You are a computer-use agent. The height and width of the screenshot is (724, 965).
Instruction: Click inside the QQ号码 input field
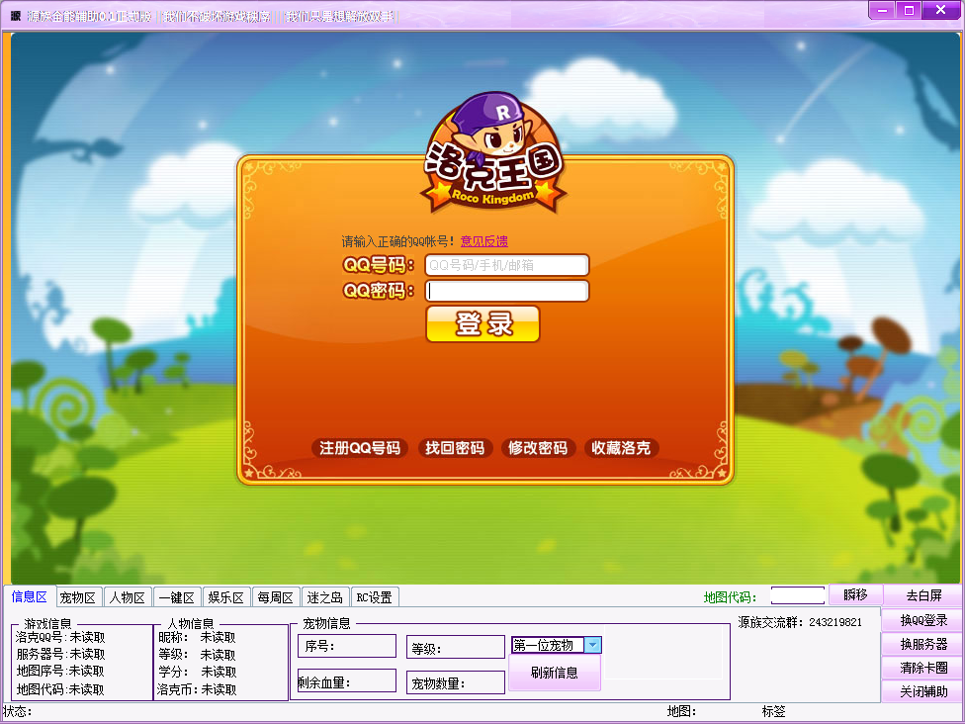click(506, 264)
